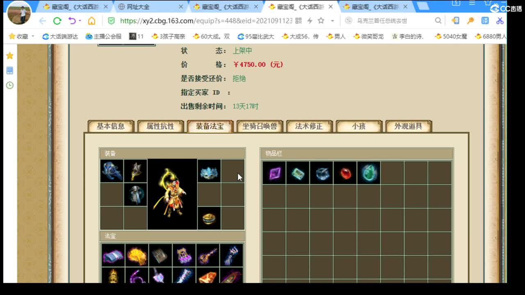This screenshot has width=525, height=295.
Task: Inspect the purple-gold scepter treasure icon
Action: [x=208, y=255]
